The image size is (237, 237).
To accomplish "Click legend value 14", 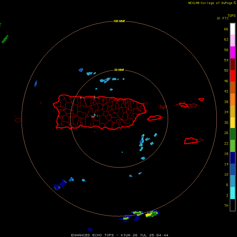I will pos(226,164).
